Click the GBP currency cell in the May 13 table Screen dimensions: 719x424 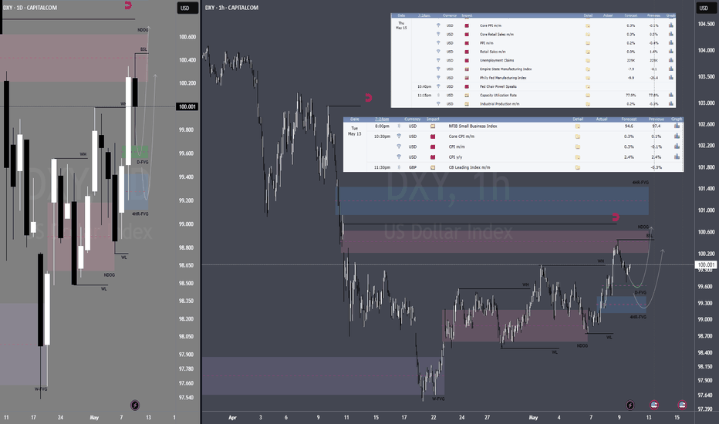(412, 167)
